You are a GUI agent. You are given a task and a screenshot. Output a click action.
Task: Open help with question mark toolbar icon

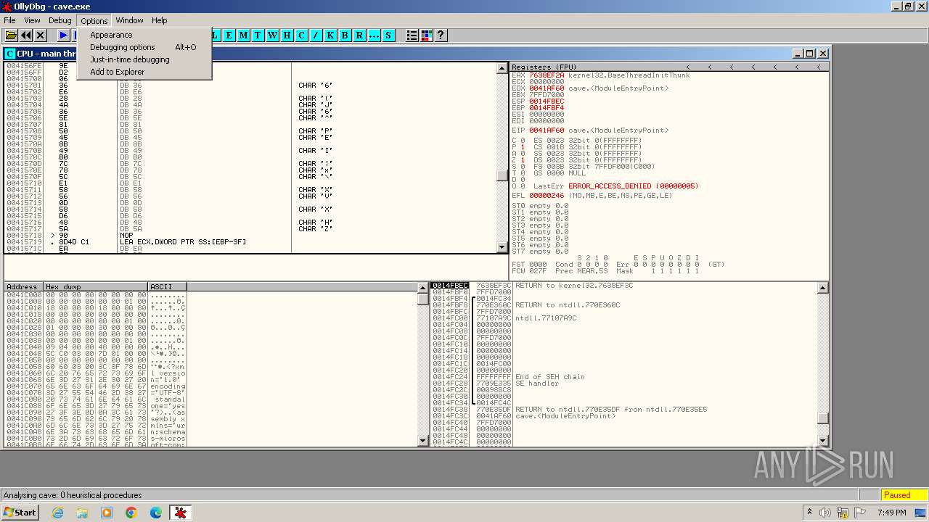tap(441, 35)
